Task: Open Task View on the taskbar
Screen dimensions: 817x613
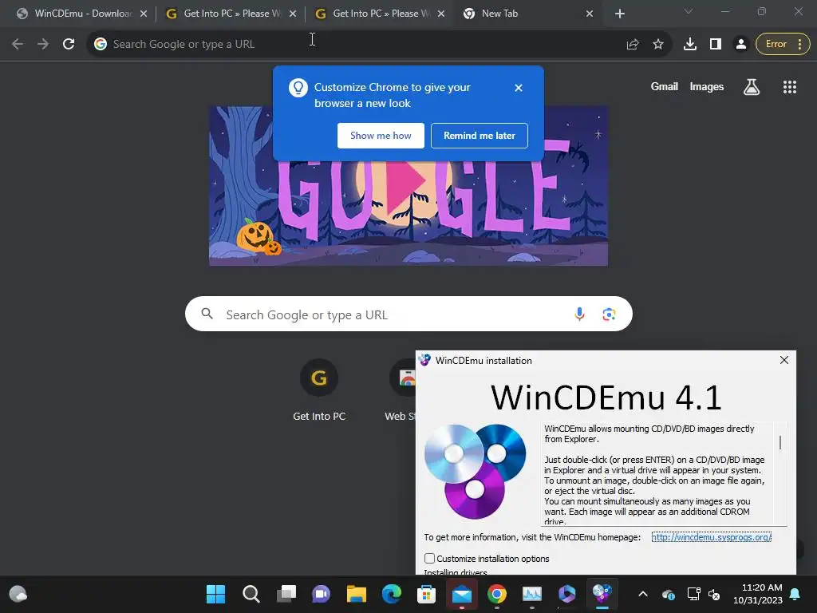Action: click(x=286, y=594)
